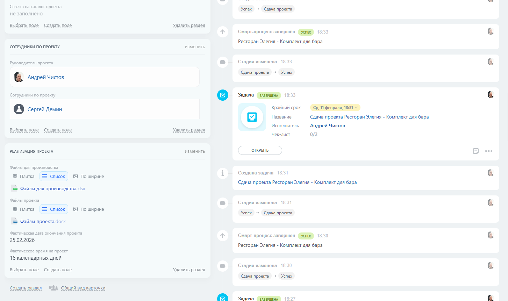The width and height of the screenshot is (508, 301).
Task: Select 'Список' view for project files
Action: tap(54, 209)
